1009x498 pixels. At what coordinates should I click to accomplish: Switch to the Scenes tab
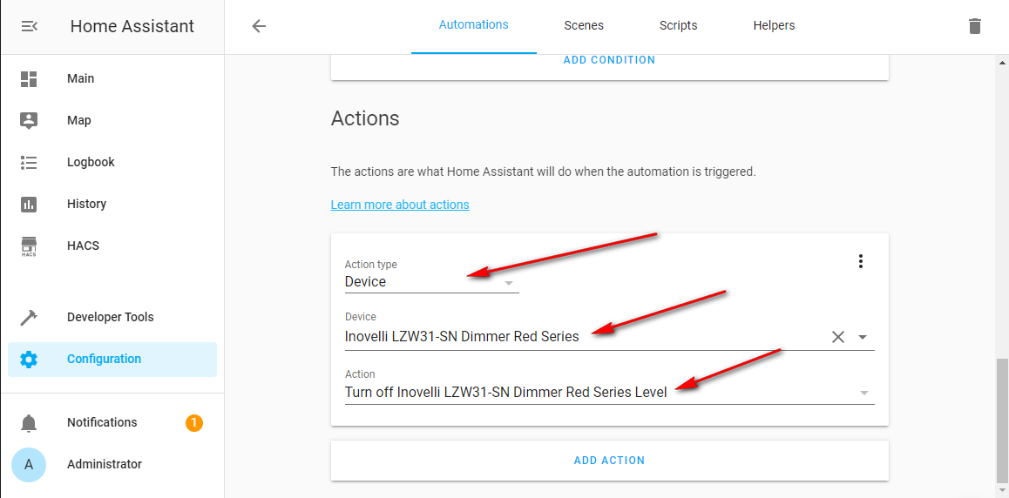click(x=584, y=26)
